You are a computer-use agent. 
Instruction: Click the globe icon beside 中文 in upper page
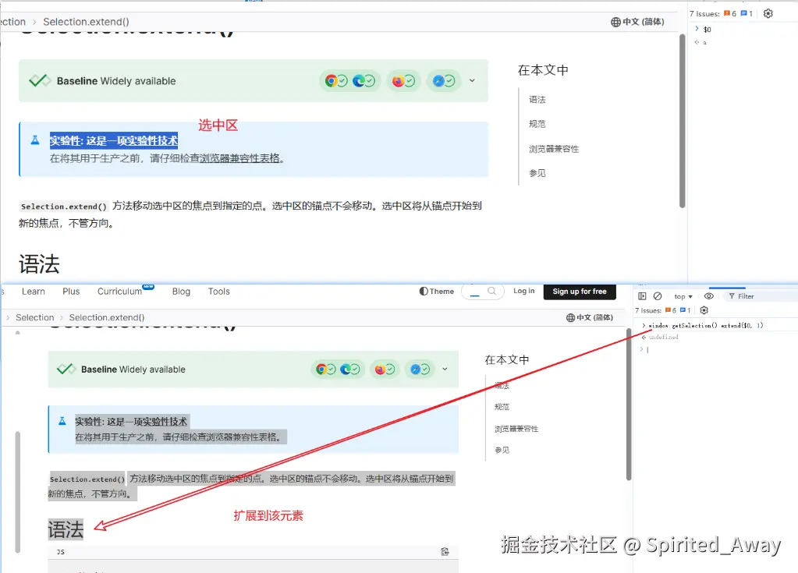pyautogui.click(x=615, y=22)
